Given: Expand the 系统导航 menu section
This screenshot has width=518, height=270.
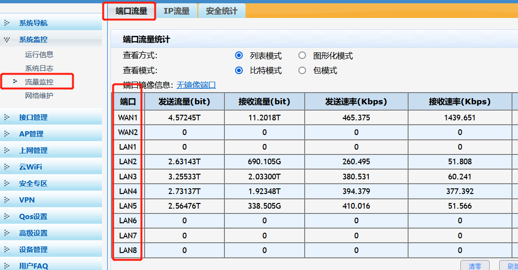Looking at the screenshot, I should click(51, 23).
